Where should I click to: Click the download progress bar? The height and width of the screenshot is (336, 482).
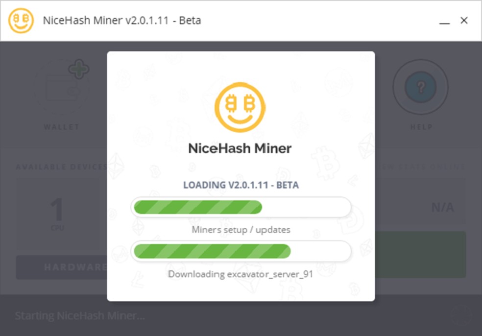click(241, 251)
